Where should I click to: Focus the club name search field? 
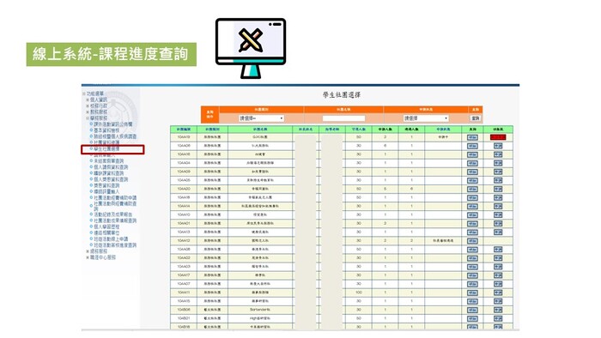pyautogui.click(x=343, y=118)
